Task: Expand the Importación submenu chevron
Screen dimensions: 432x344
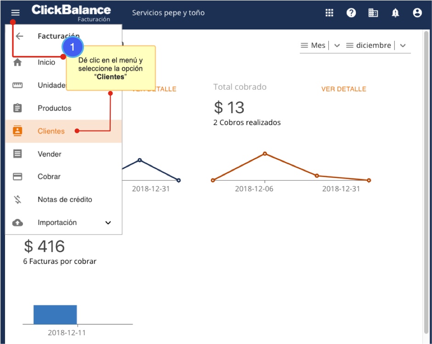Action: pos(108,223)
